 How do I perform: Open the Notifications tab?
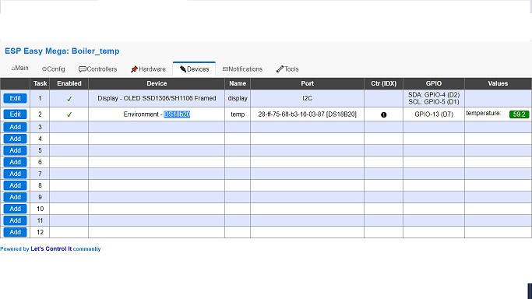[x=242, y=69]
